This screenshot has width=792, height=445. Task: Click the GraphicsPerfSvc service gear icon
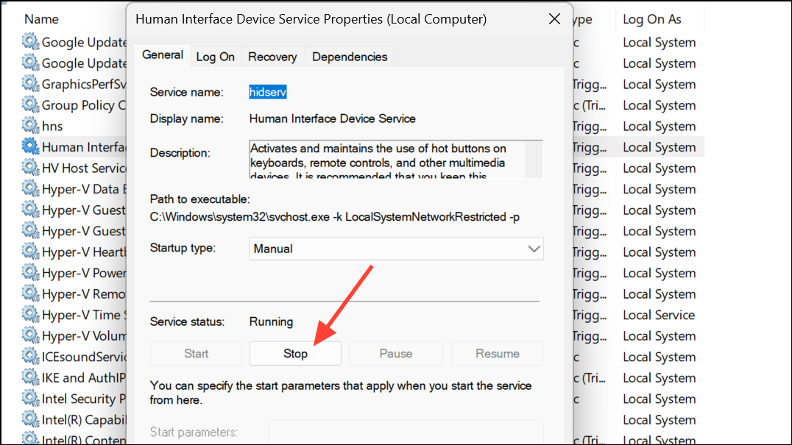click(30, 84)
